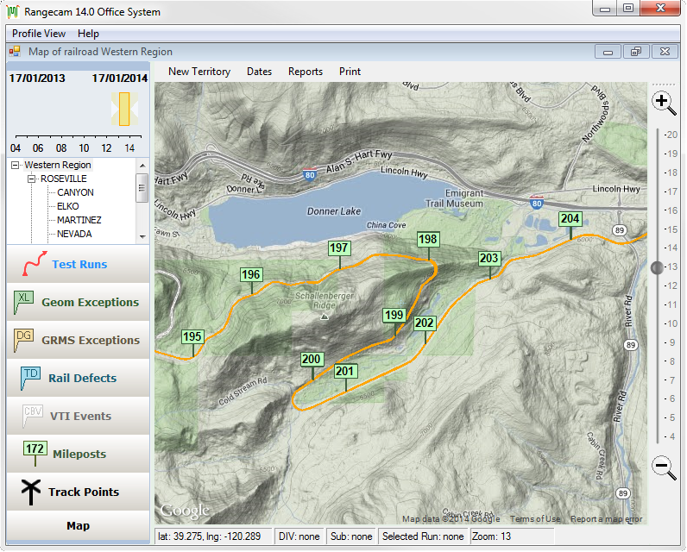Click the New Territory menu item

[199, 72]
